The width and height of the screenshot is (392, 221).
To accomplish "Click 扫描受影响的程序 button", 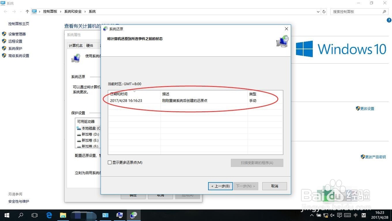I will pos(257,163).
